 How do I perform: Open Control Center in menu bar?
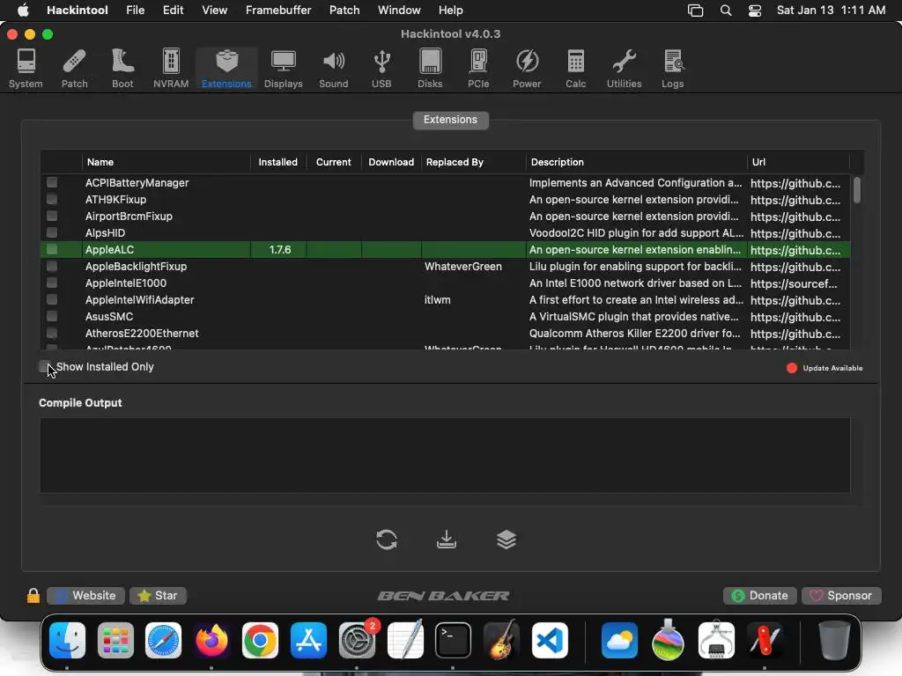(755, 11)
